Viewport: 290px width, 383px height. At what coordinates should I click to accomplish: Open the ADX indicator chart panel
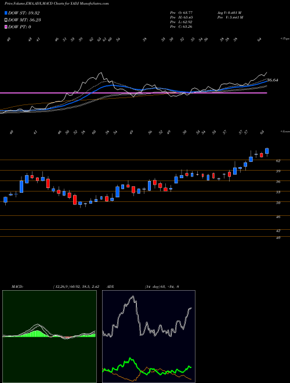tap(148, 337)
